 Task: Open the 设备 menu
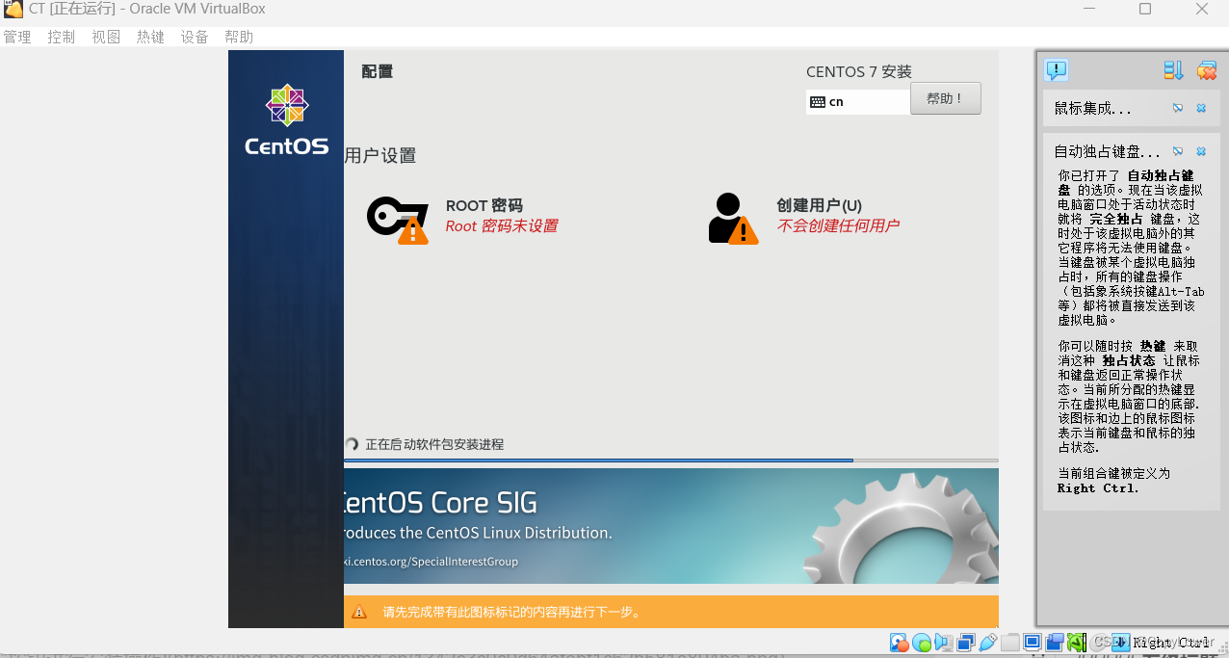coord(195,37)
